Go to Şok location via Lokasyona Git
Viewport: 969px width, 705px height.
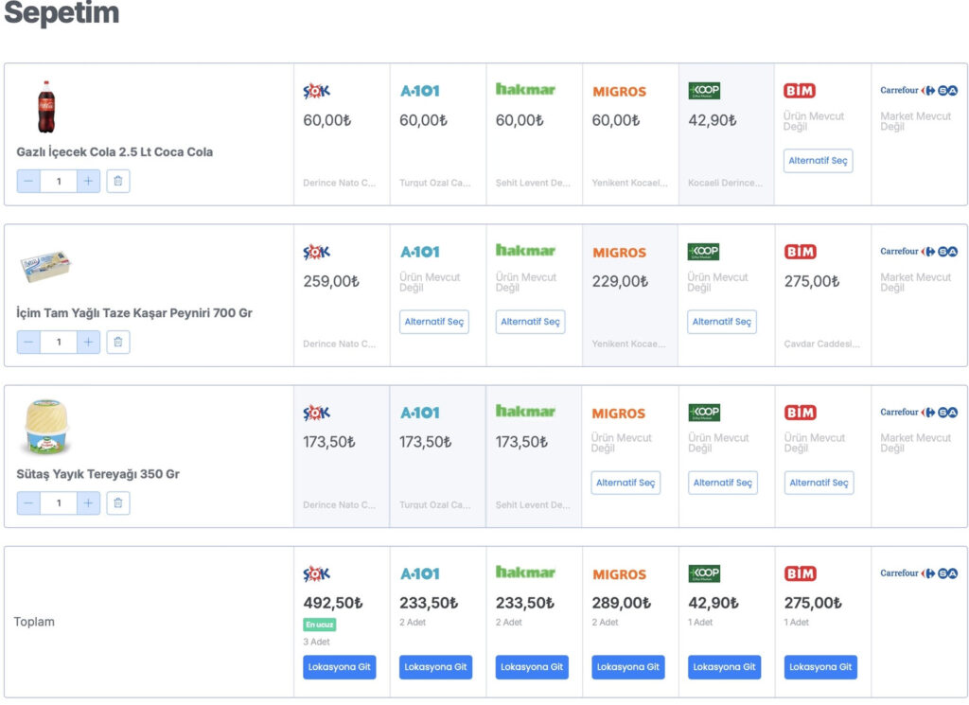click(340, 667)
